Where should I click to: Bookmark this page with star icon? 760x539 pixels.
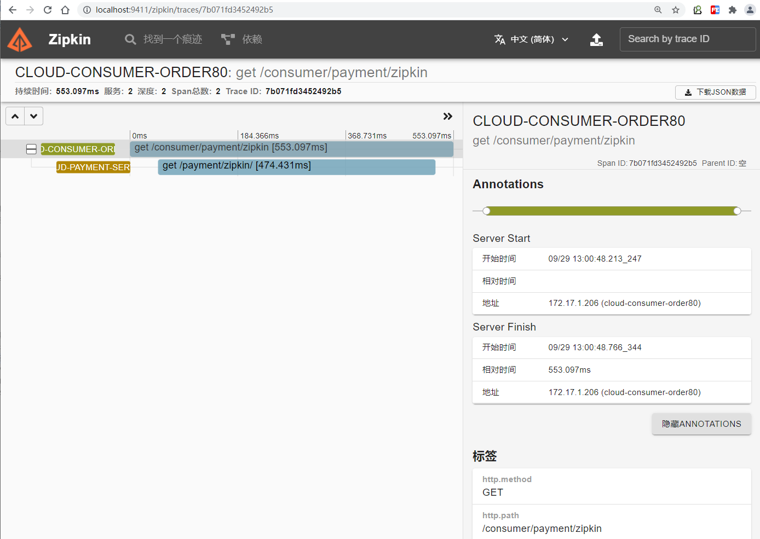(676, 10)
